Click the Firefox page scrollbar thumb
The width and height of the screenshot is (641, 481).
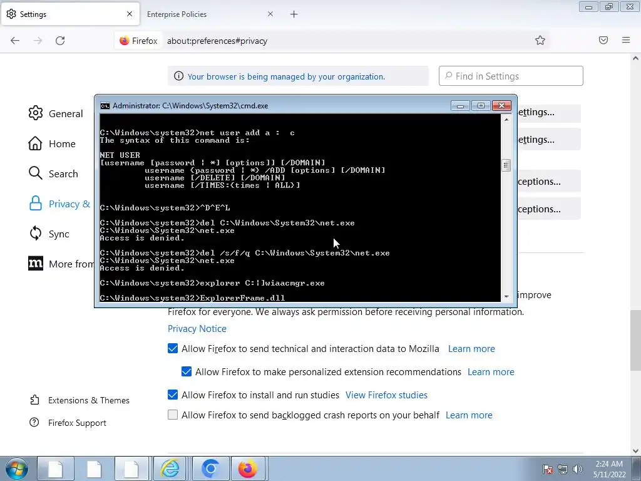[x=635, y=340]
